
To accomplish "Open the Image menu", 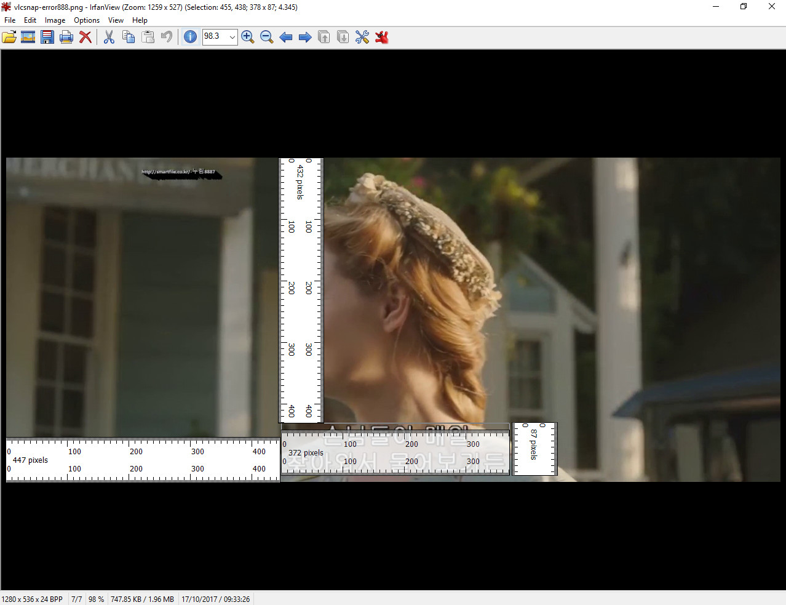I will tap(55, 20).
